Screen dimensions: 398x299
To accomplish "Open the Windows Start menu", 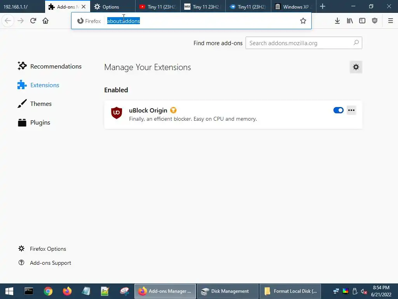I will click(9, 291).
